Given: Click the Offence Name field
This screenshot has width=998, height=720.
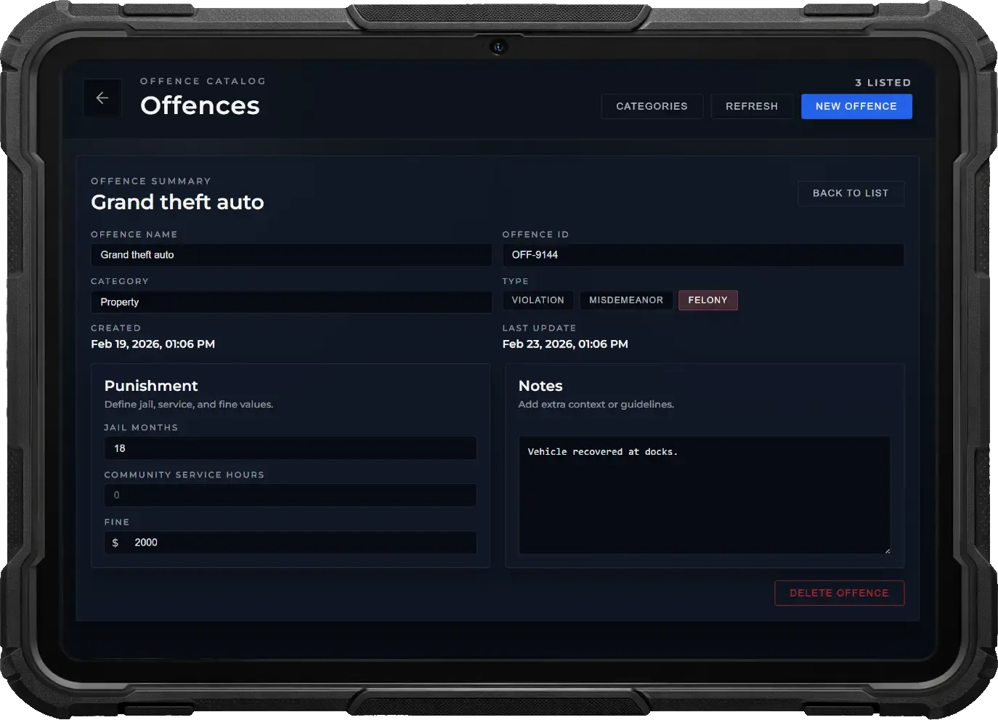Looking at the screenshot, I should click(x=291, y=255).
